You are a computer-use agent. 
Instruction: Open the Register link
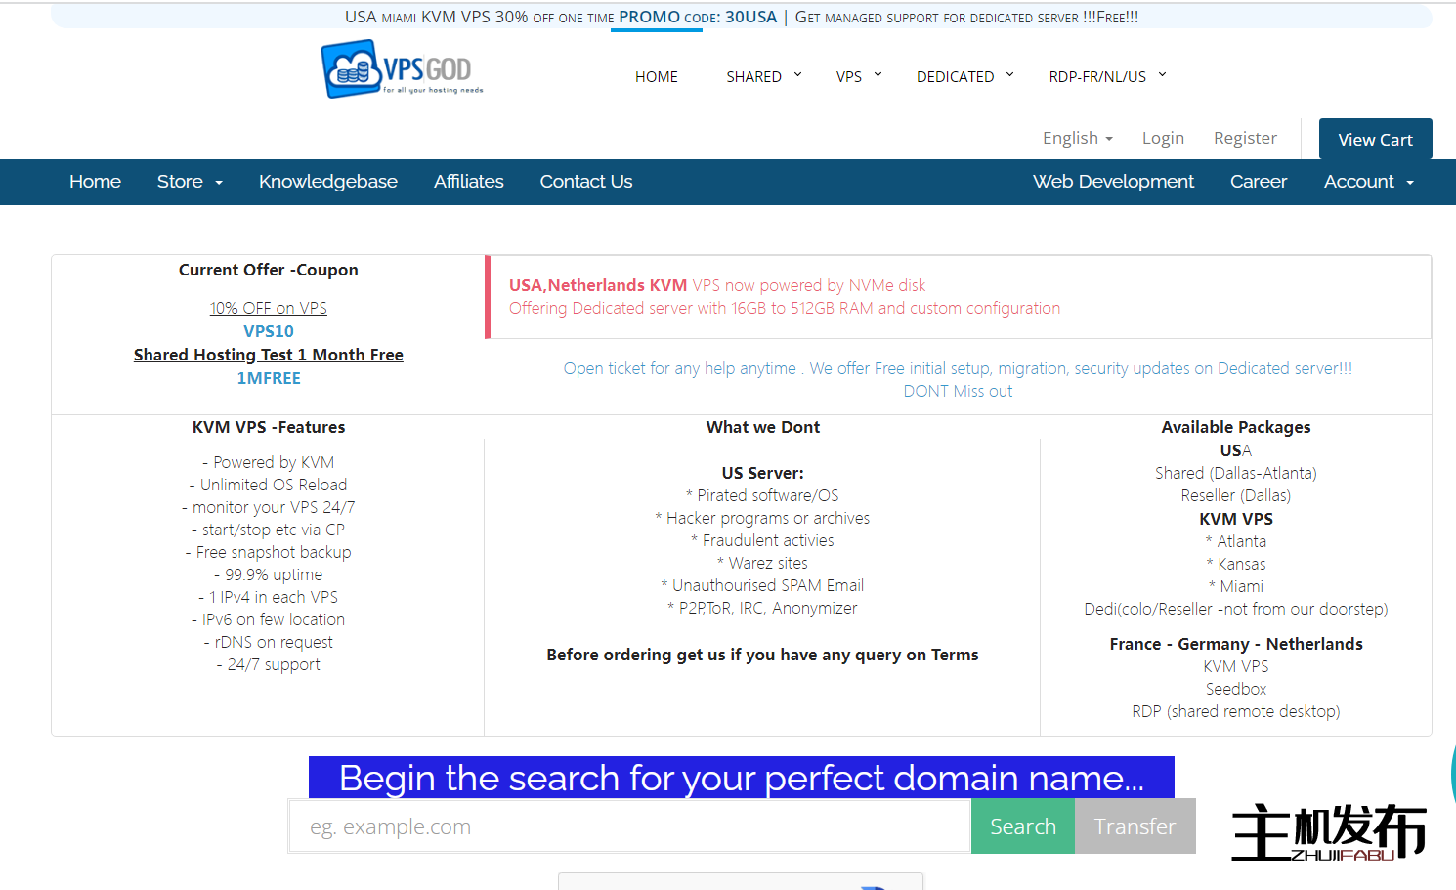(x=1245, y=138)
